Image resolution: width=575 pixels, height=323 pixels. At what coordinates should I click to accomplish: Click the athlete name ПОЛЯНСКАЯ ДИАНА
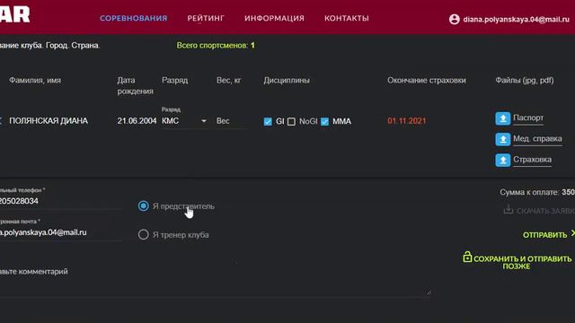(49, 121)
